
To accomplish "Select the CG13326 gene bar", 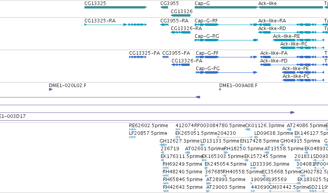I will (x=180, y=15).
